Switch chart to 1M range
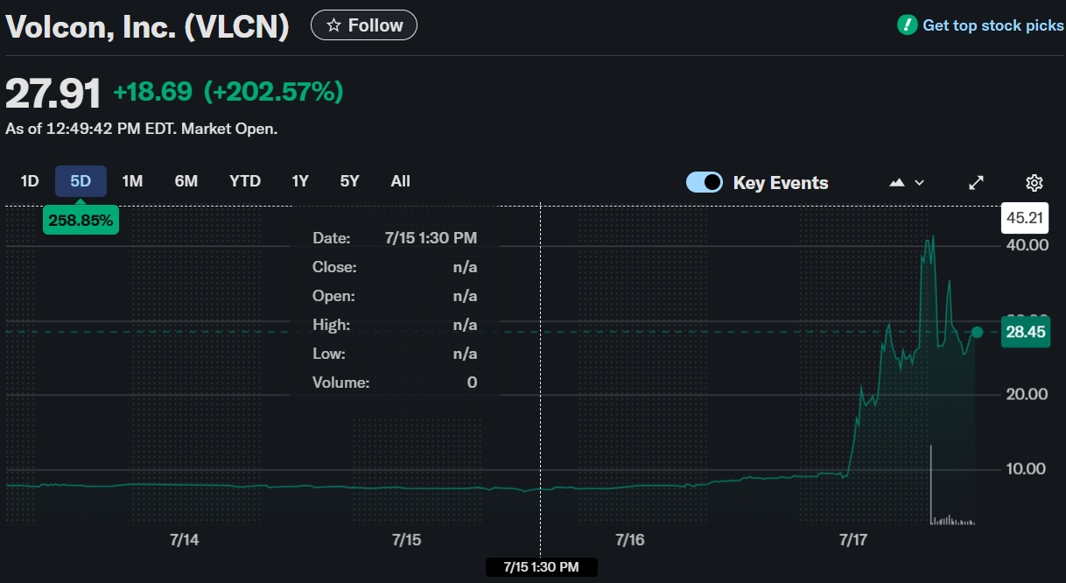The image size is (1066, 583). (132, 181)
